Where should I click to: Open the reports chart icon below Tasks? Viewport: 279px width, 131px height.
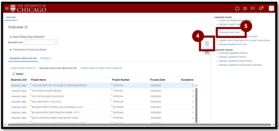click(x=207, y=52)
